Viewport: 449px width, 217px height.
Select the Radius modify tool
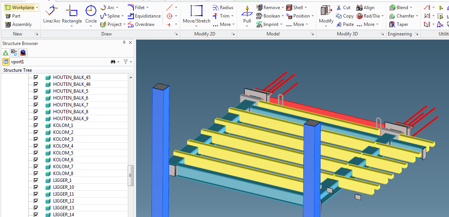point(223,8)
